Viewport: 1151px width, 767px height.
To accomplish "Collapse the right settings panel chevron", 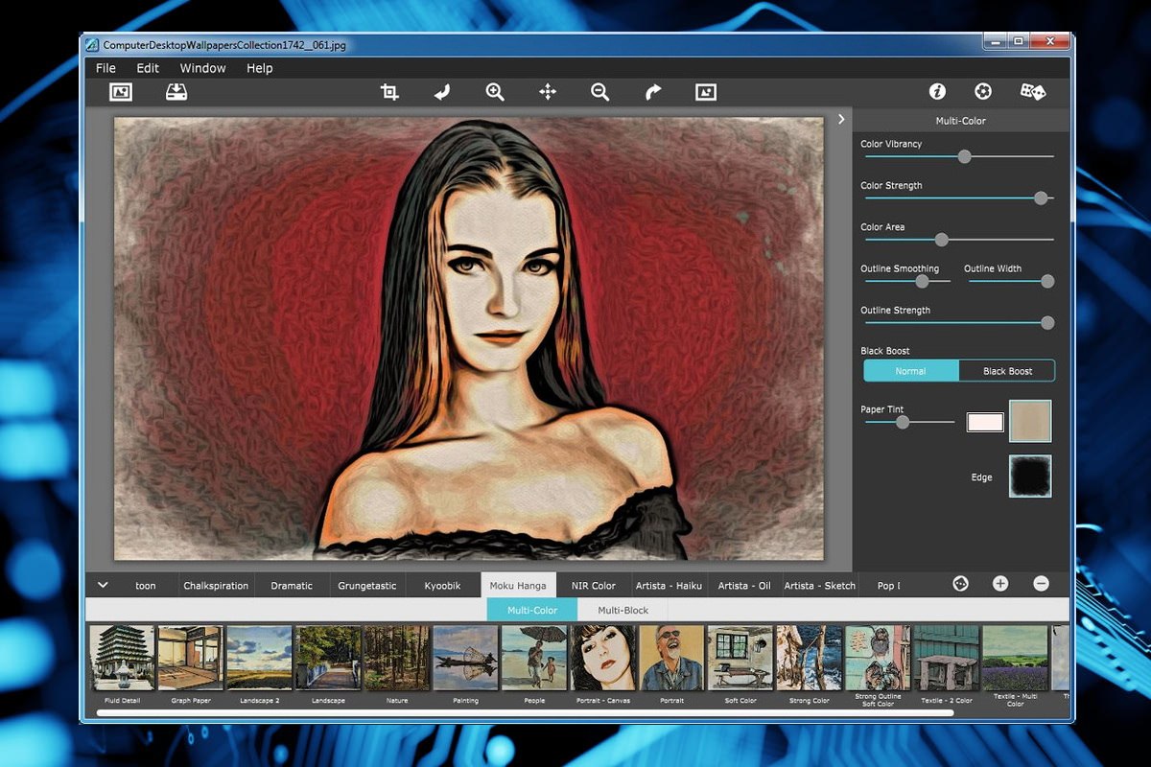I will point(841,120).
